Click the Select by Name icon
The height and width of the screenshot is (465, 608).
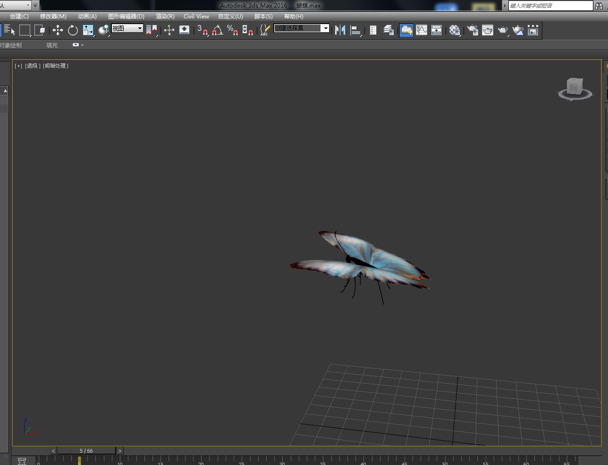coord(9,30)
